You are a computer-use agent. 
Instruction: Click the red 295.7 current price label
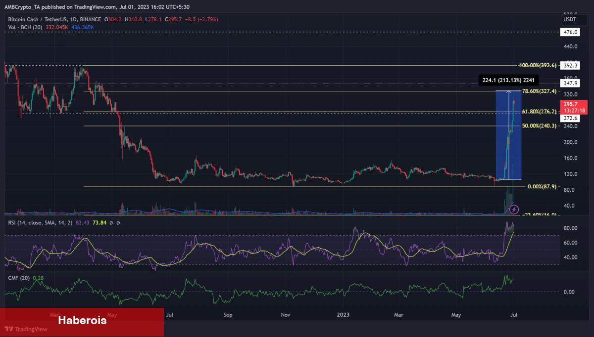pos(573,107)
